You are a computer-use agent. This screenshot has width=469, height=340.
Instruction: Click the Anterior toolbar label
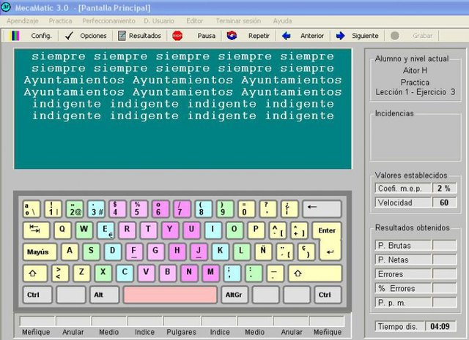312,36
